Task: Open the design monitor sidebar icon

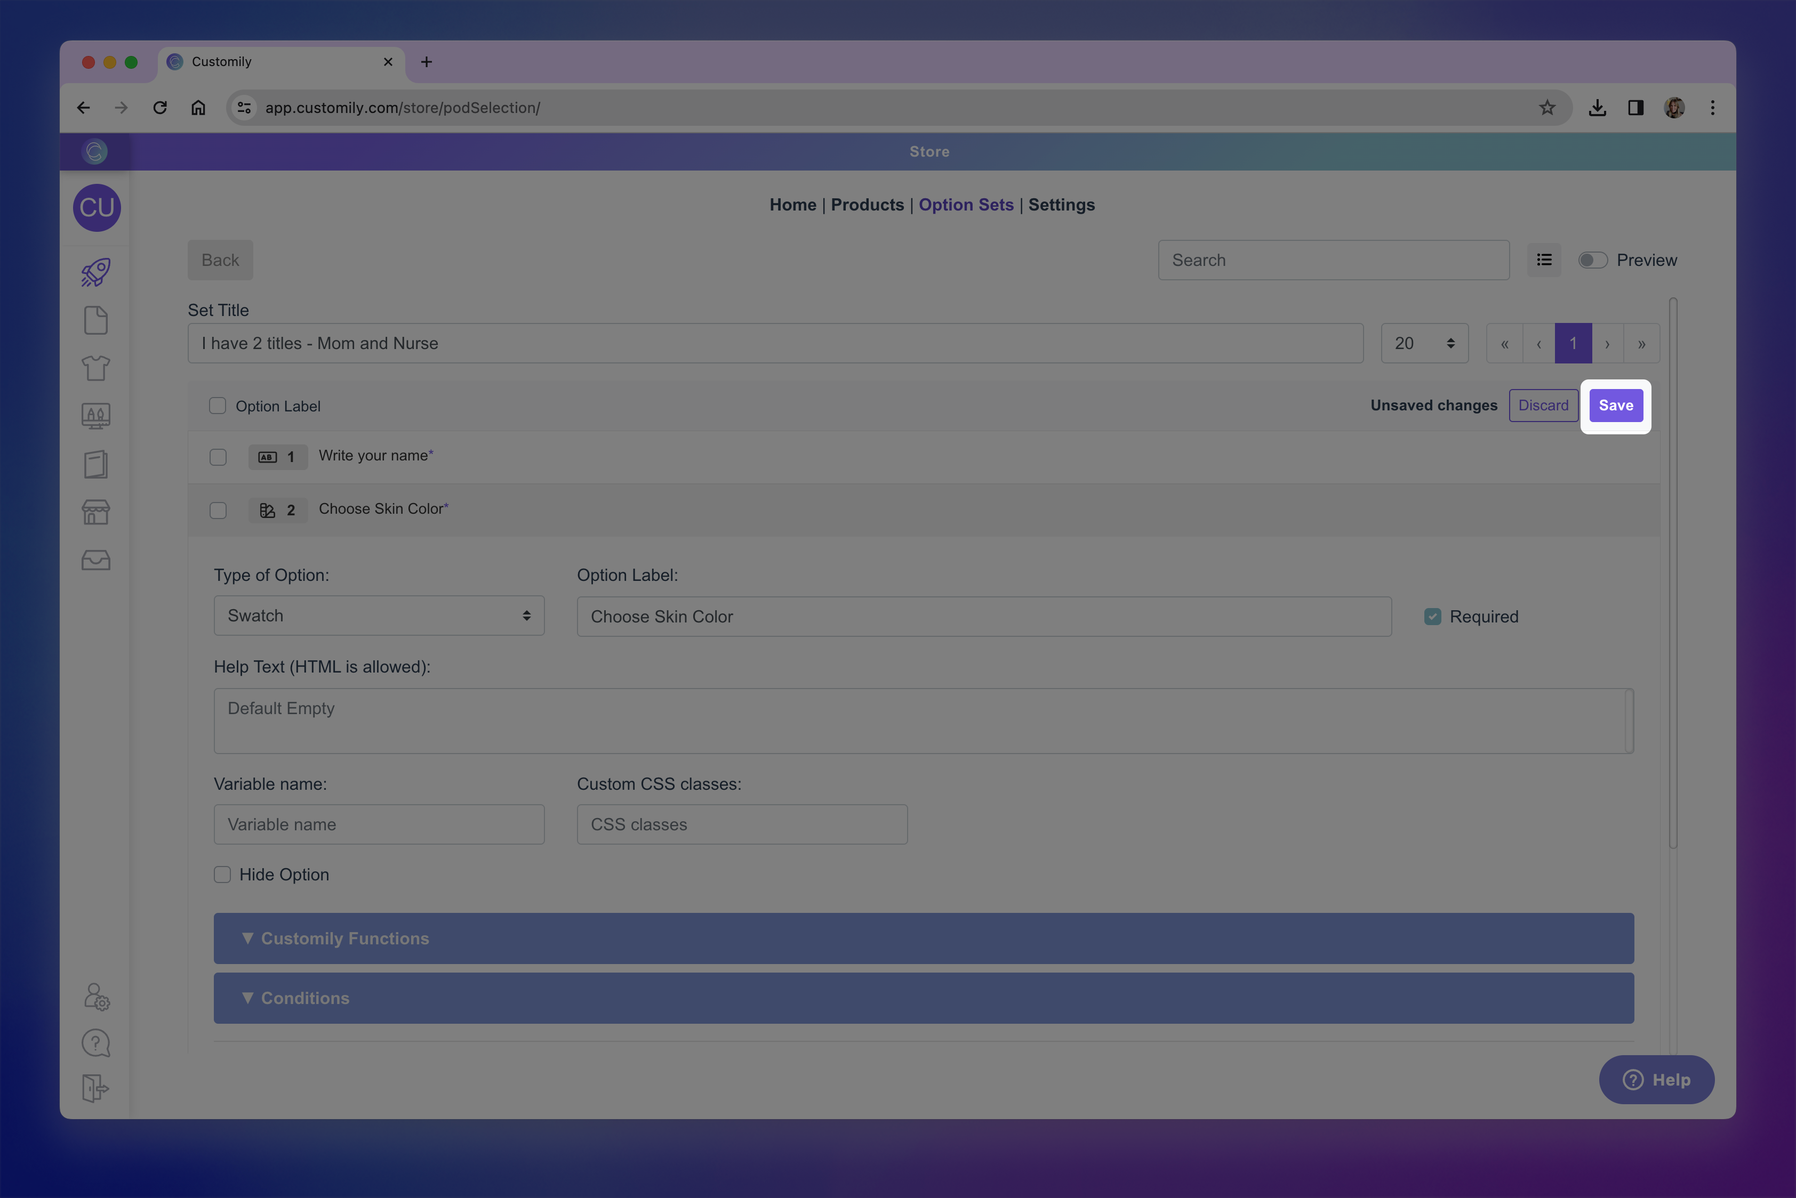Action: pyautogui.click(x=95, y=416)
